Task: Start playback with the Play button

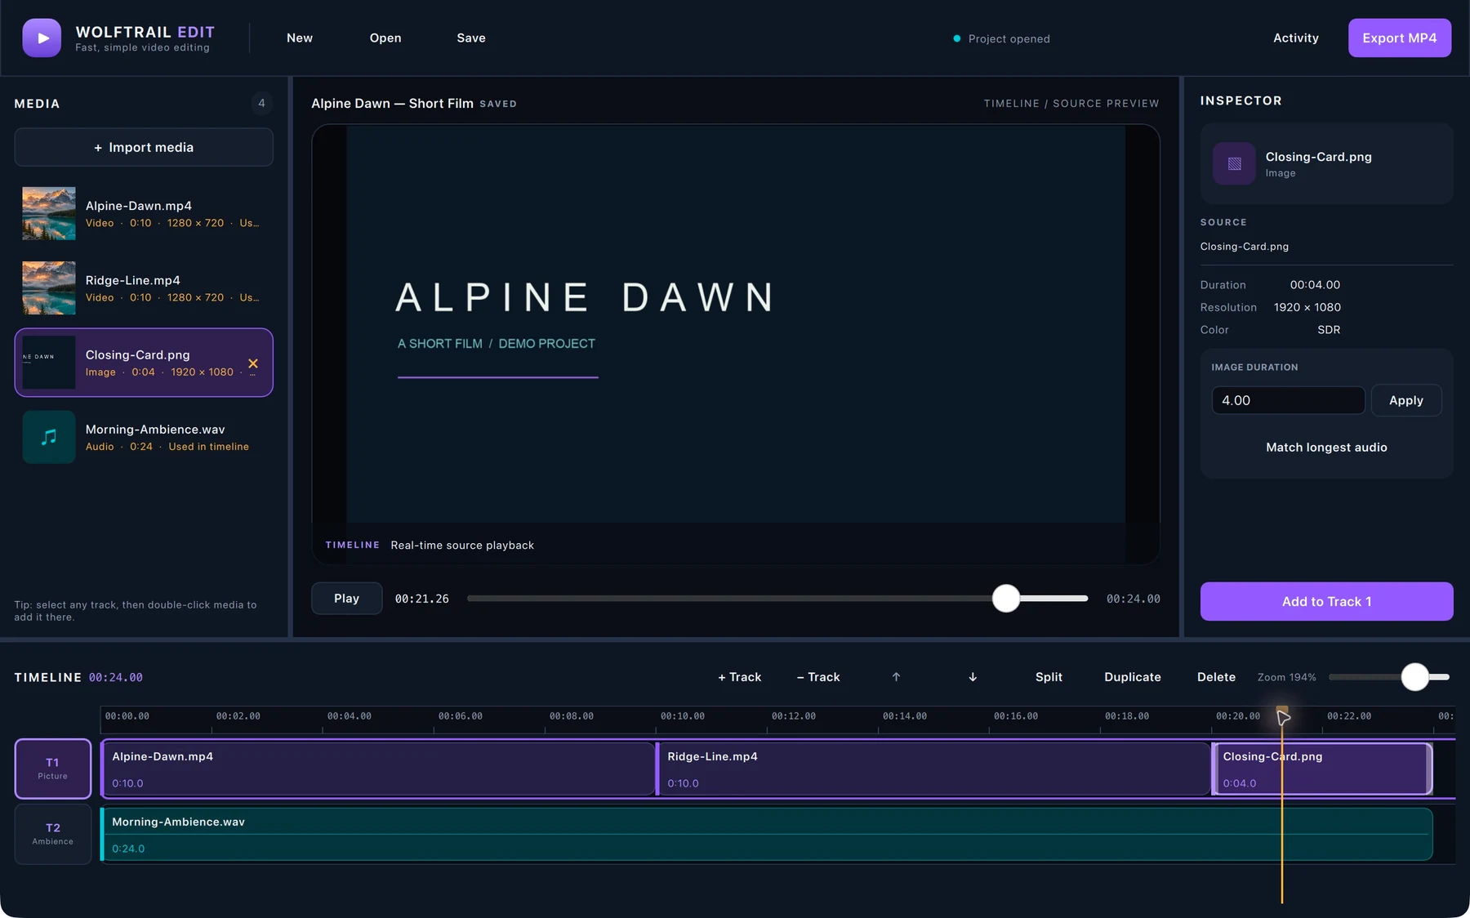Action: (346, 599)
